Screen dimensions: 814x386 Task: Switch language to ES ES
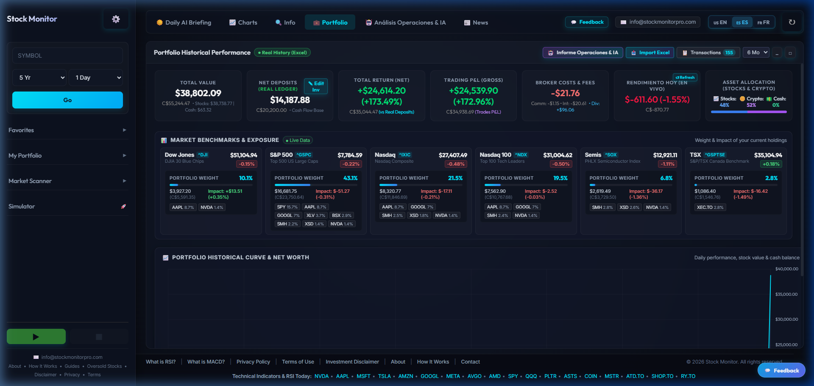pyautogui.click(x=742, y=22)
